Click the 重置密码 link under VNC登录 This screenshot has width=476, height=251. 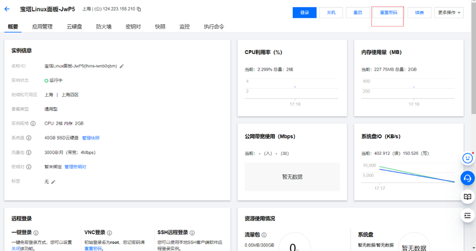pyautogui.click(x=93, y=248)
